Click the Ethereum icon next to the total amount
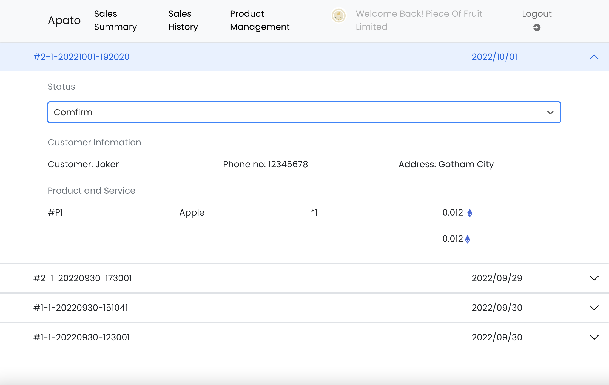The width and height of the screenshot is (609, 385). coord(467,239)
